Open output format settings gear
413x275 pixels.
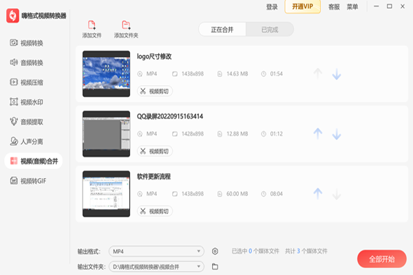[215, 252]
